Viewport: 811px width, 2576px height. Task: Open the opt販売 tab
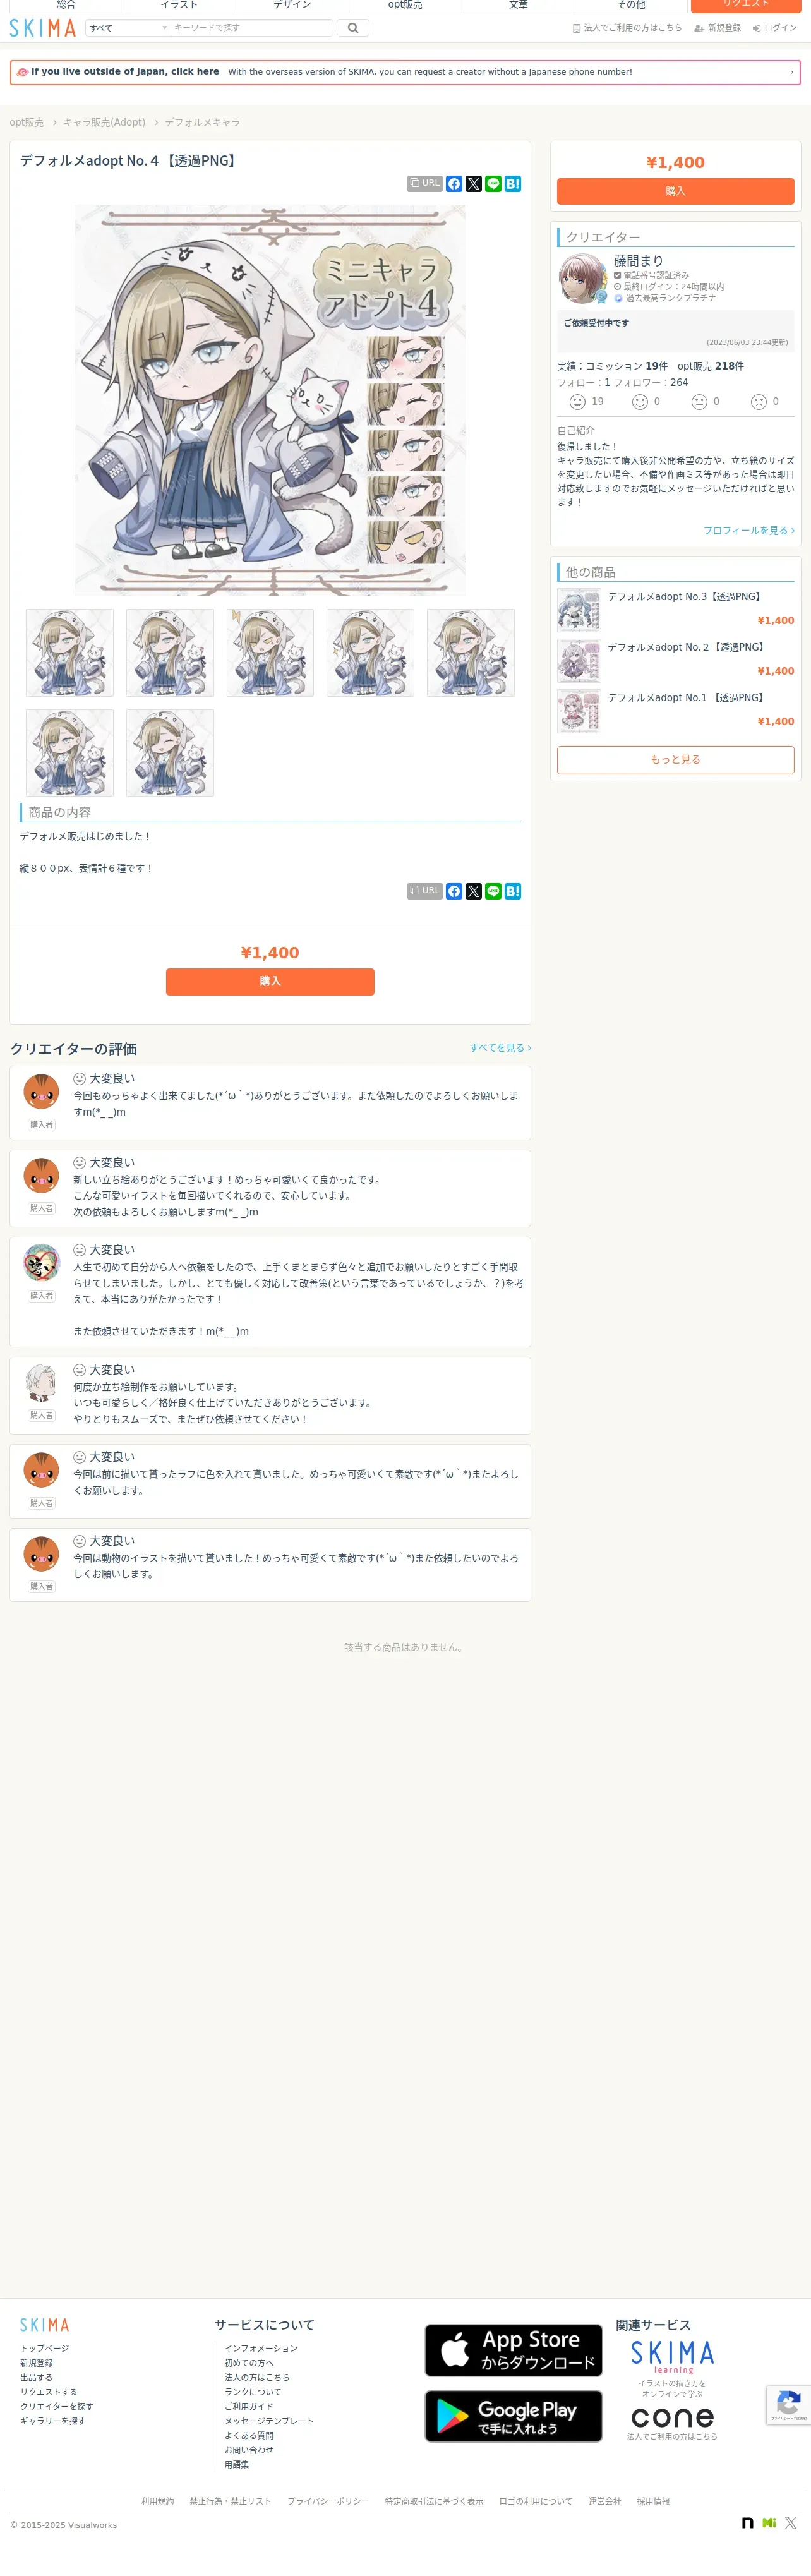(x=405, y=5)
